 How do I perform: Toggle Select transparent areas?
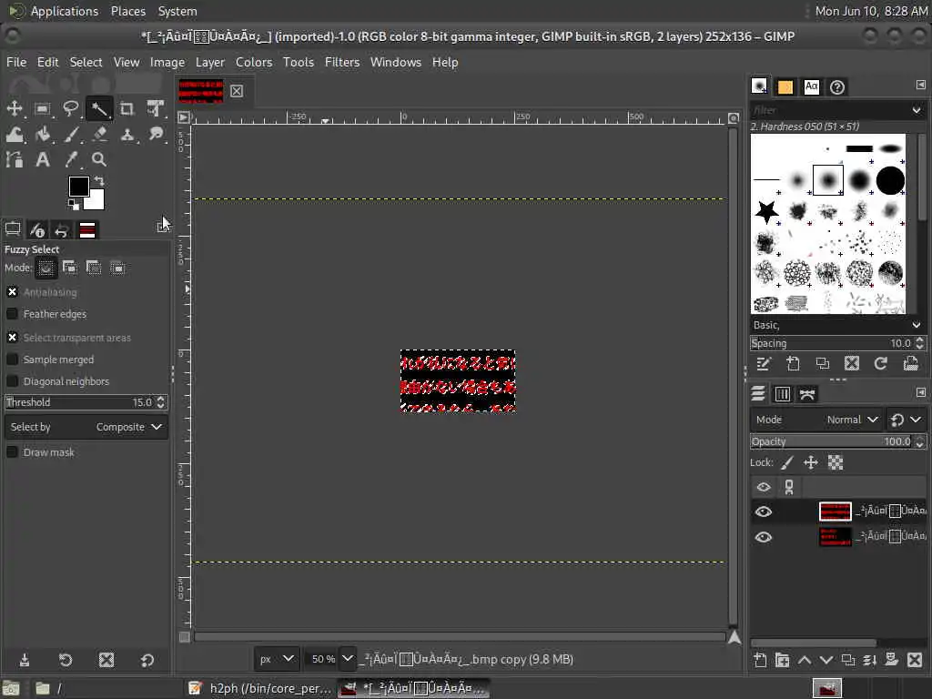(12, 338)
